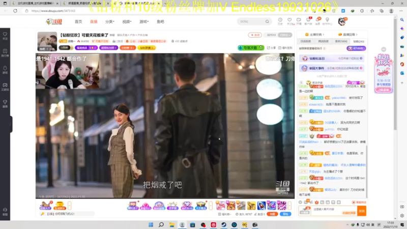Send the rocket gift
Screen dimensions: 407x229
coord(261,206)
